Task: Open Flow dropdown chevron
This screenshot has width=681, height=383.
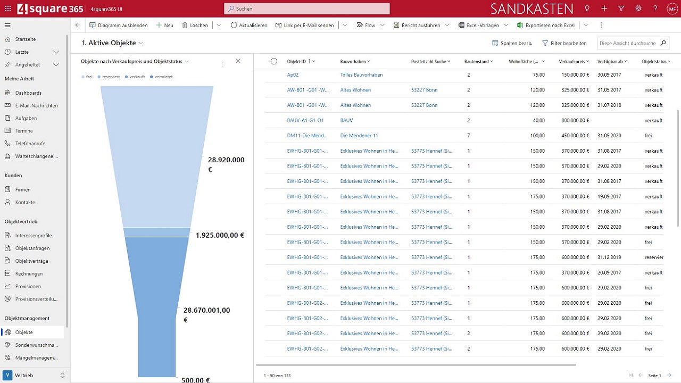Action: tap(382, 25)
